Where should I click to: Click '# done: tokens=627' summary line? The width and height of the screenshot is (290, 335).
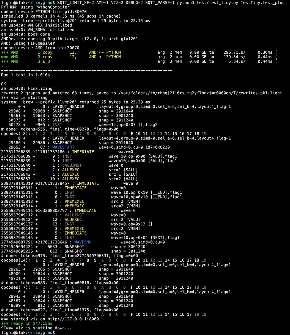[x=60, y=310]
